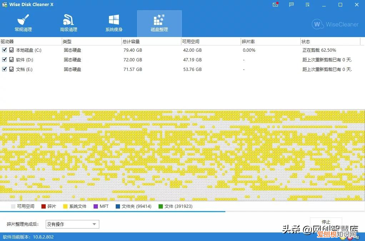
Task: Open the main menu icon beside minimize
Action: [307, 5]
